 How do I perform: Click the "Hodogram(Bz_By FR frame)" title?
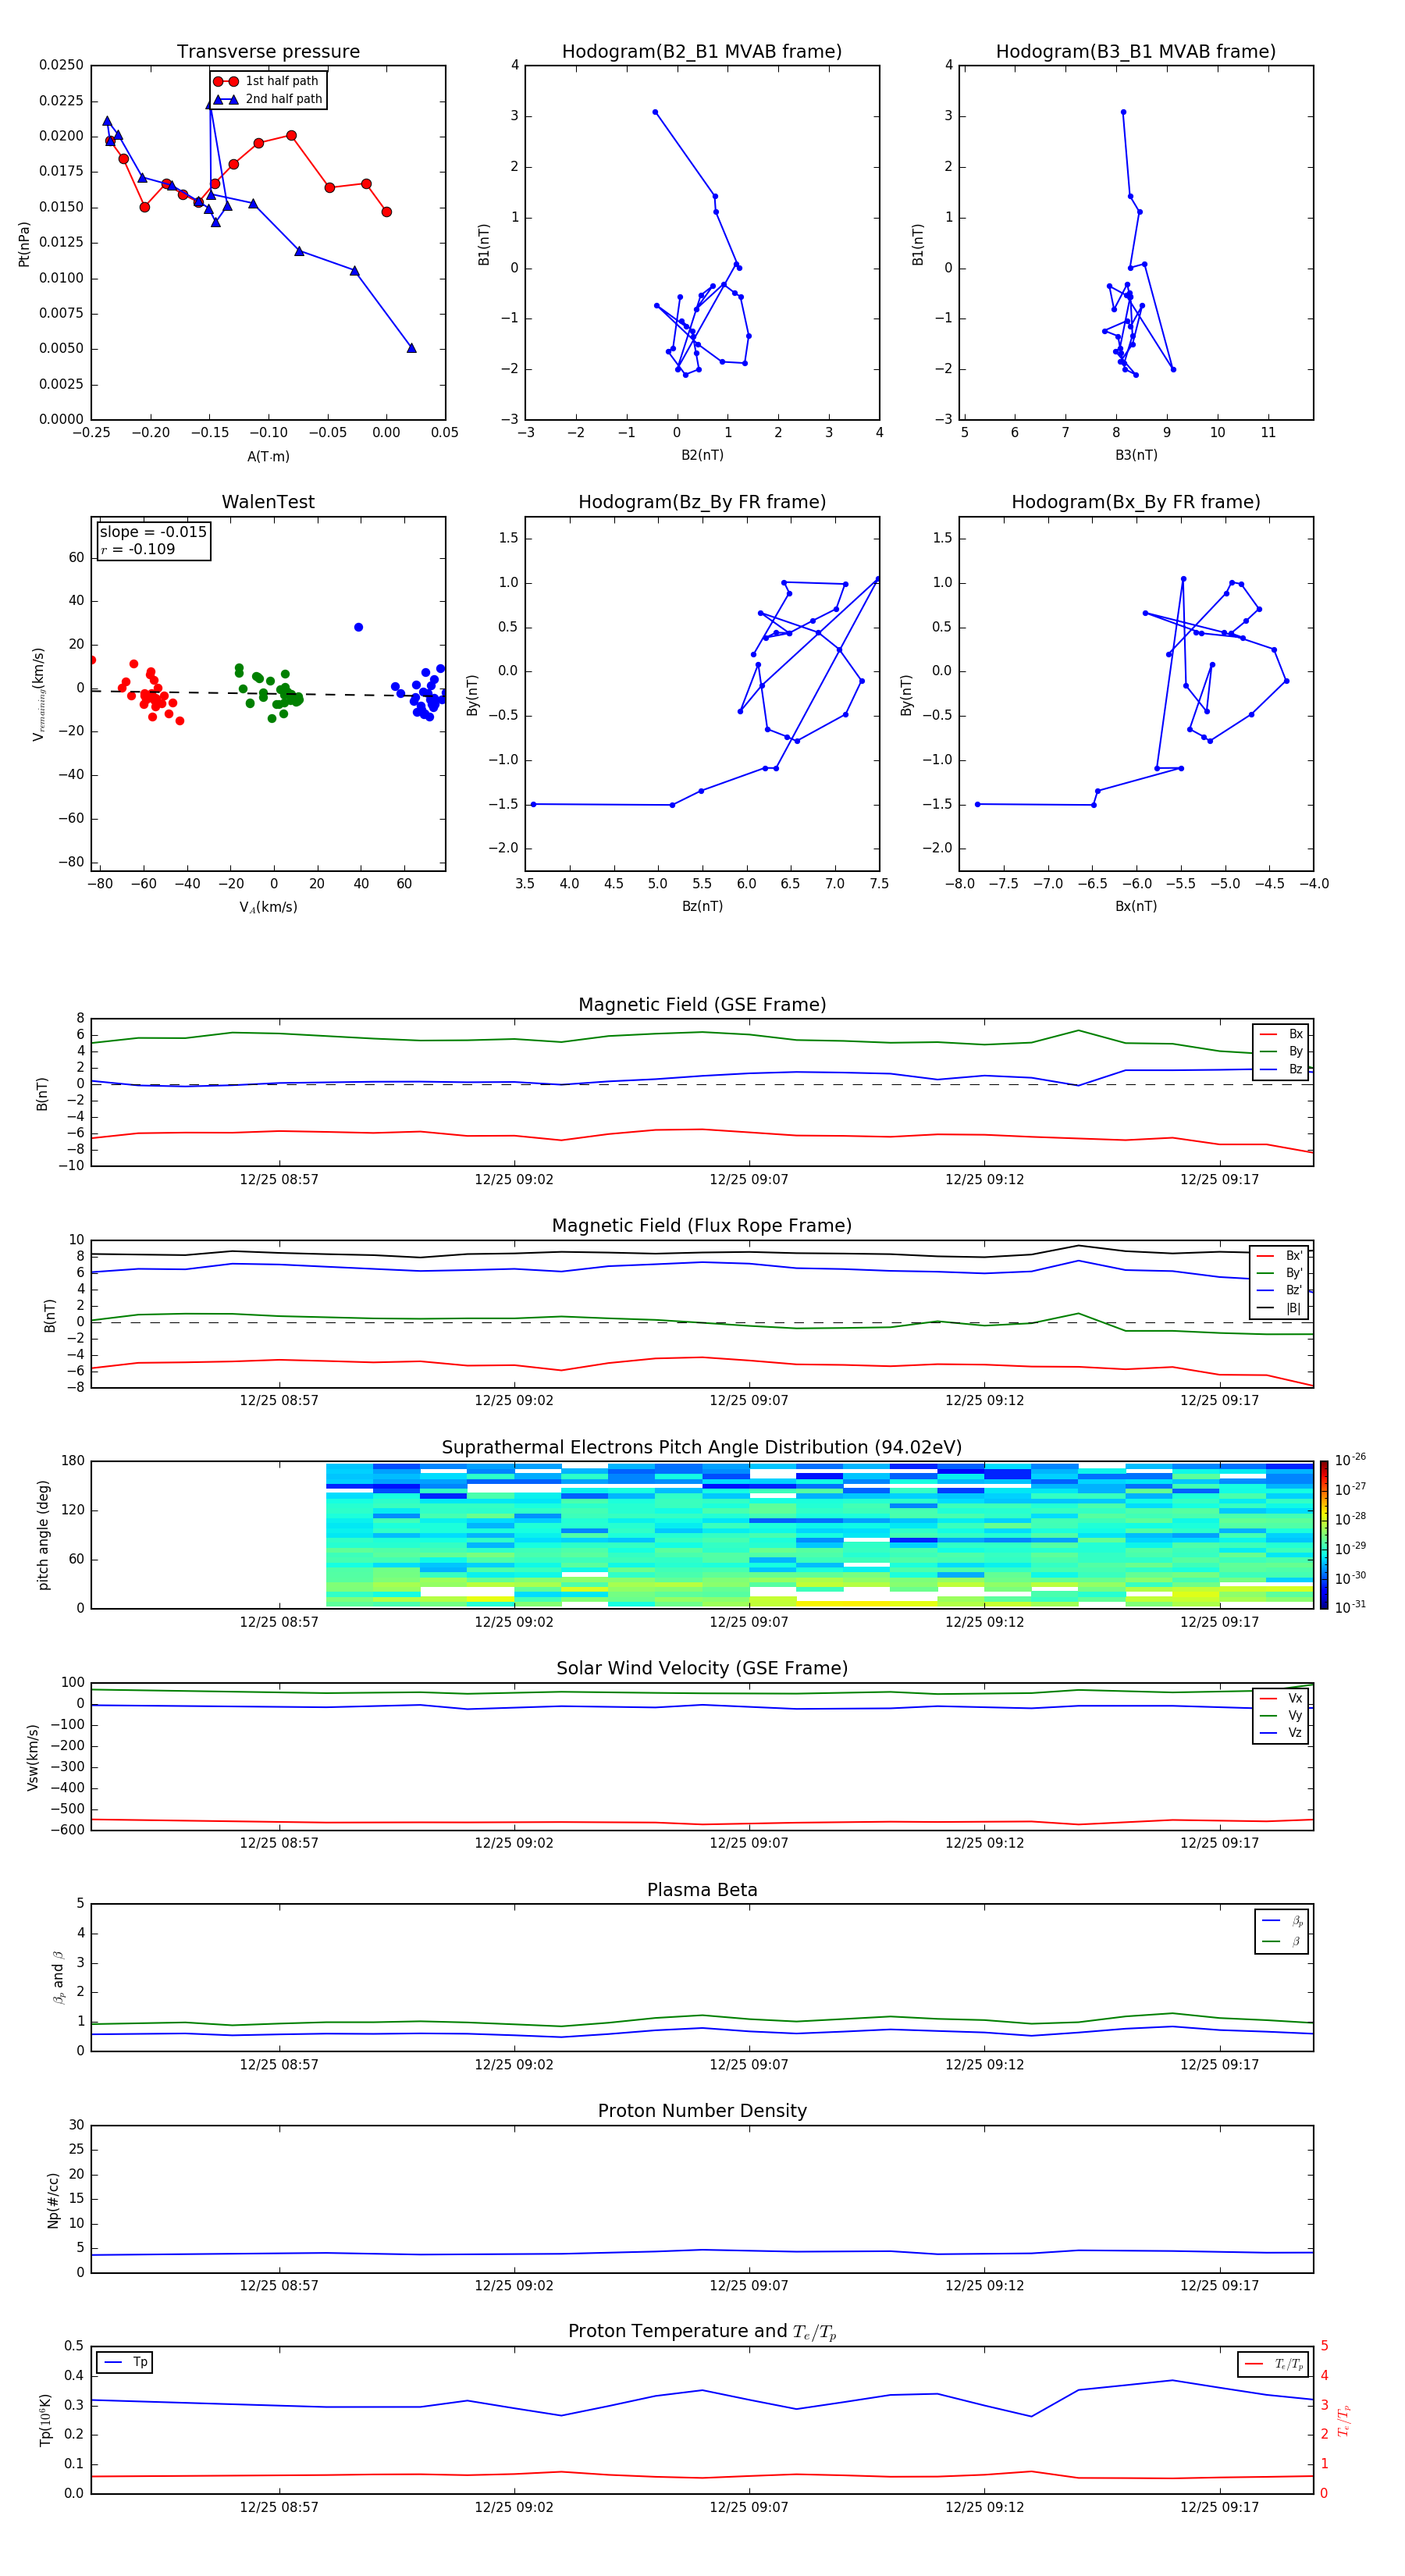(702, 502)
